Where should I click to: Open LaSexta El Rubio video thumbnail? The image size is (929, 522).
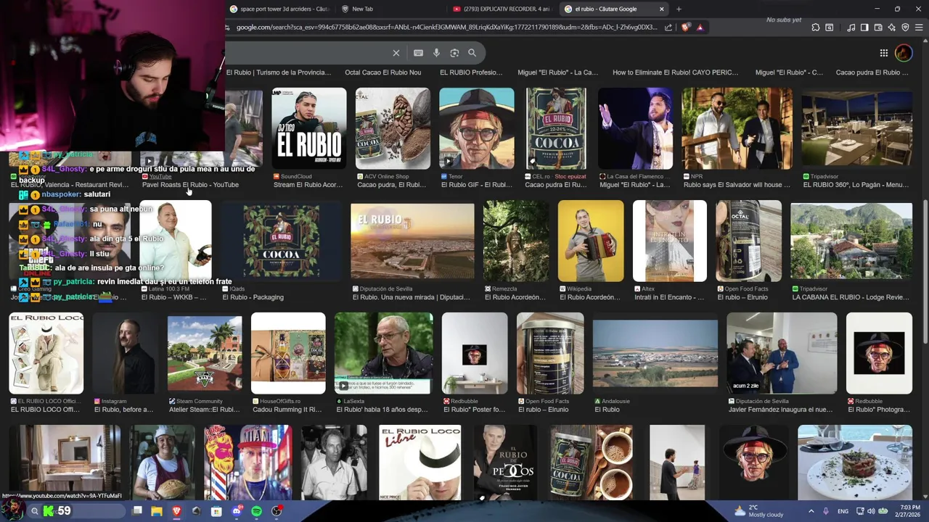[384, 353]
